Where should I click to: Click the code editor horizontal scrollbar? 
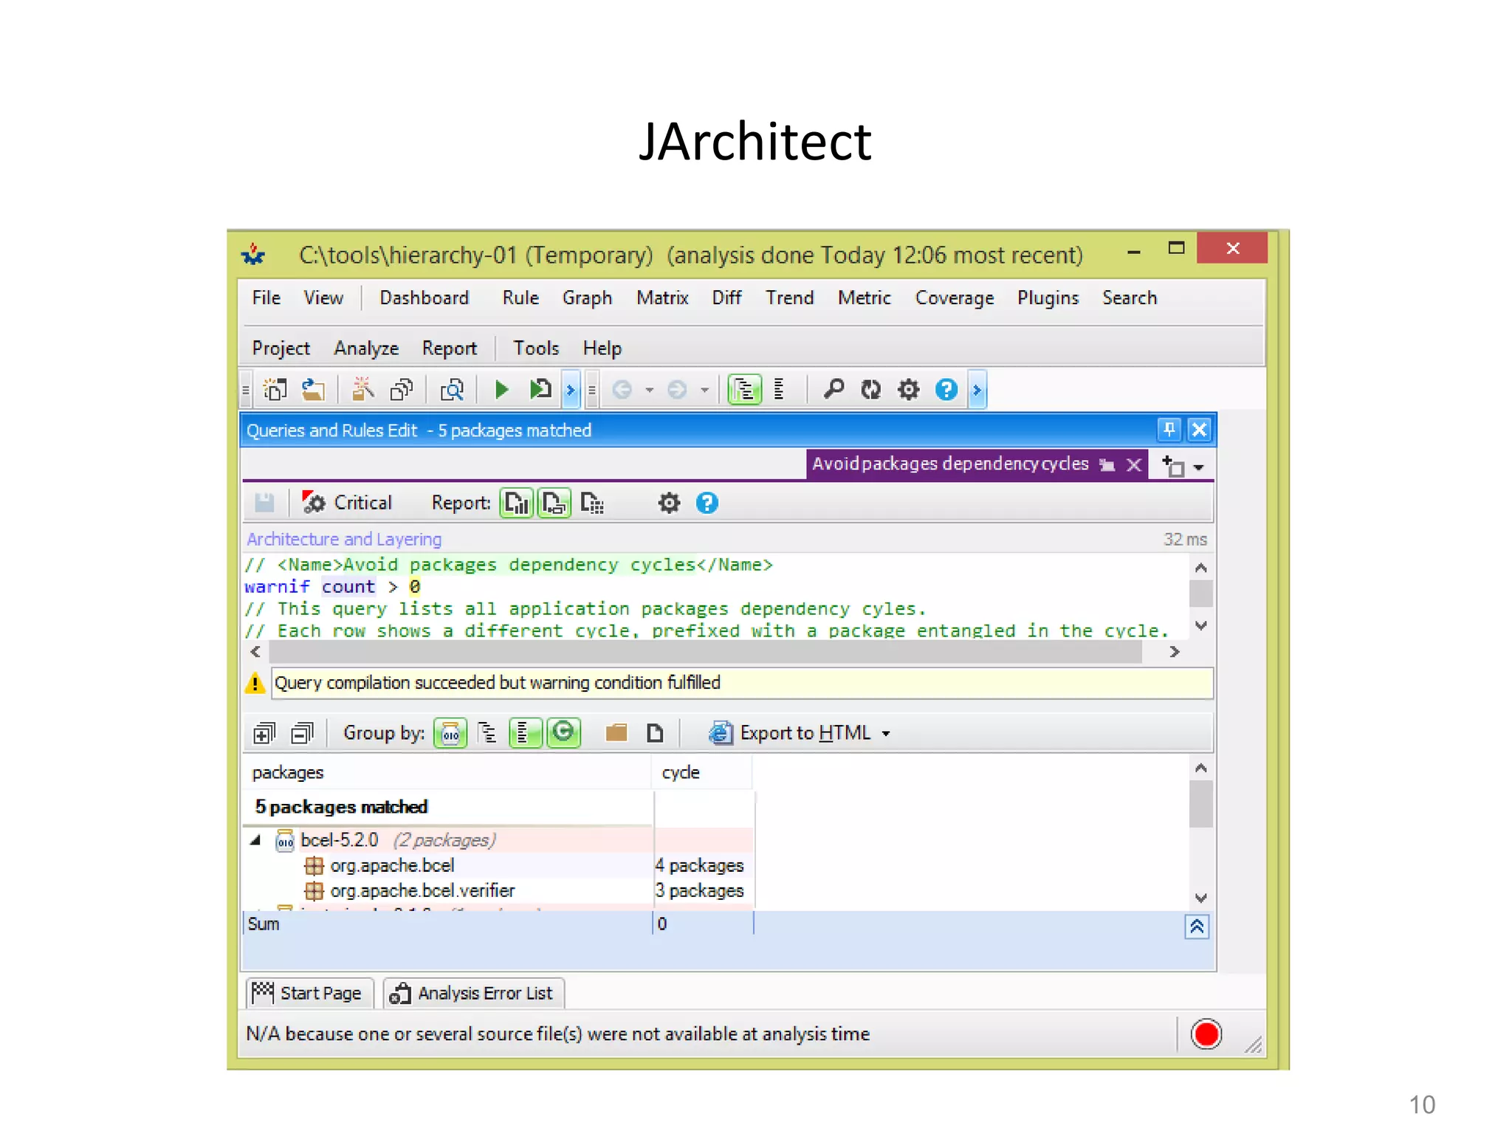(x=705, y=652)
